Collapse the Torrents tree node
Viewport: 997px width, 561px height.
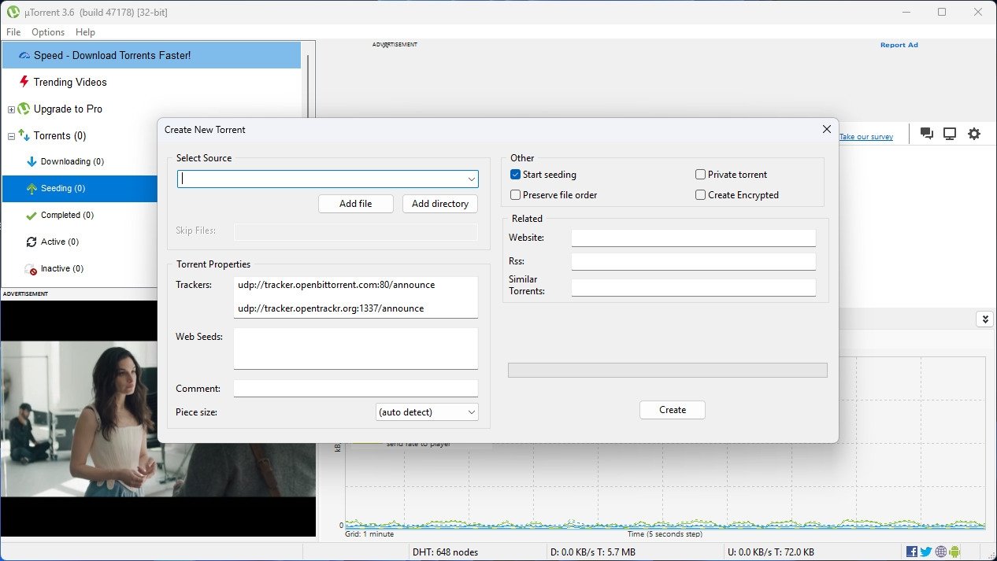click(x=11, y=136)
